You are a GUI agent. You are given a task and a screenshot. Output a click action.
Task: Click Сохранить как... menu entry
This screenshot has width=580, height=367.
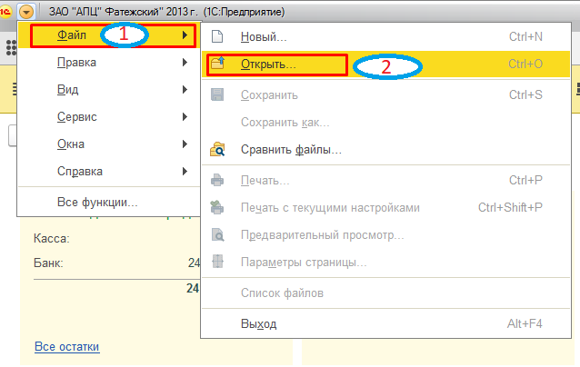click(385, 123)
